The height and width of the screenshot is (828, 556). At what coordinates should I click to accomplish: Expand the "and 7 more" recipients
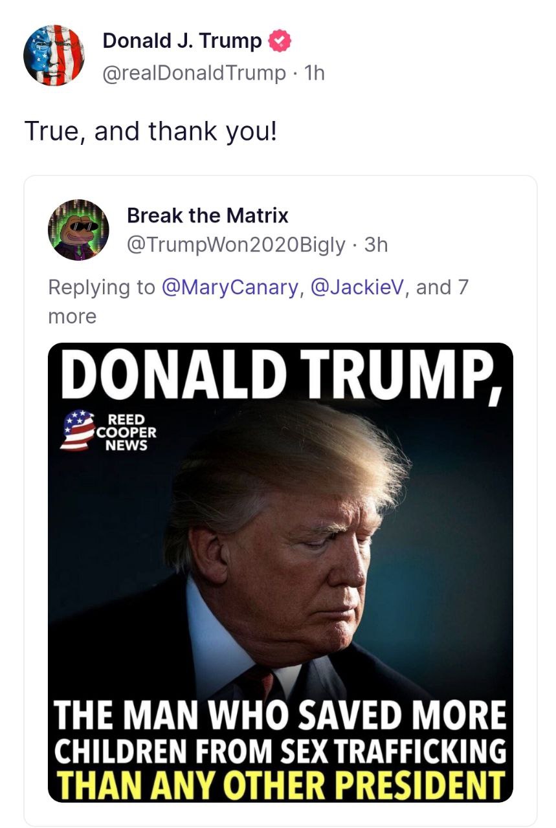(x=258, y=301)
